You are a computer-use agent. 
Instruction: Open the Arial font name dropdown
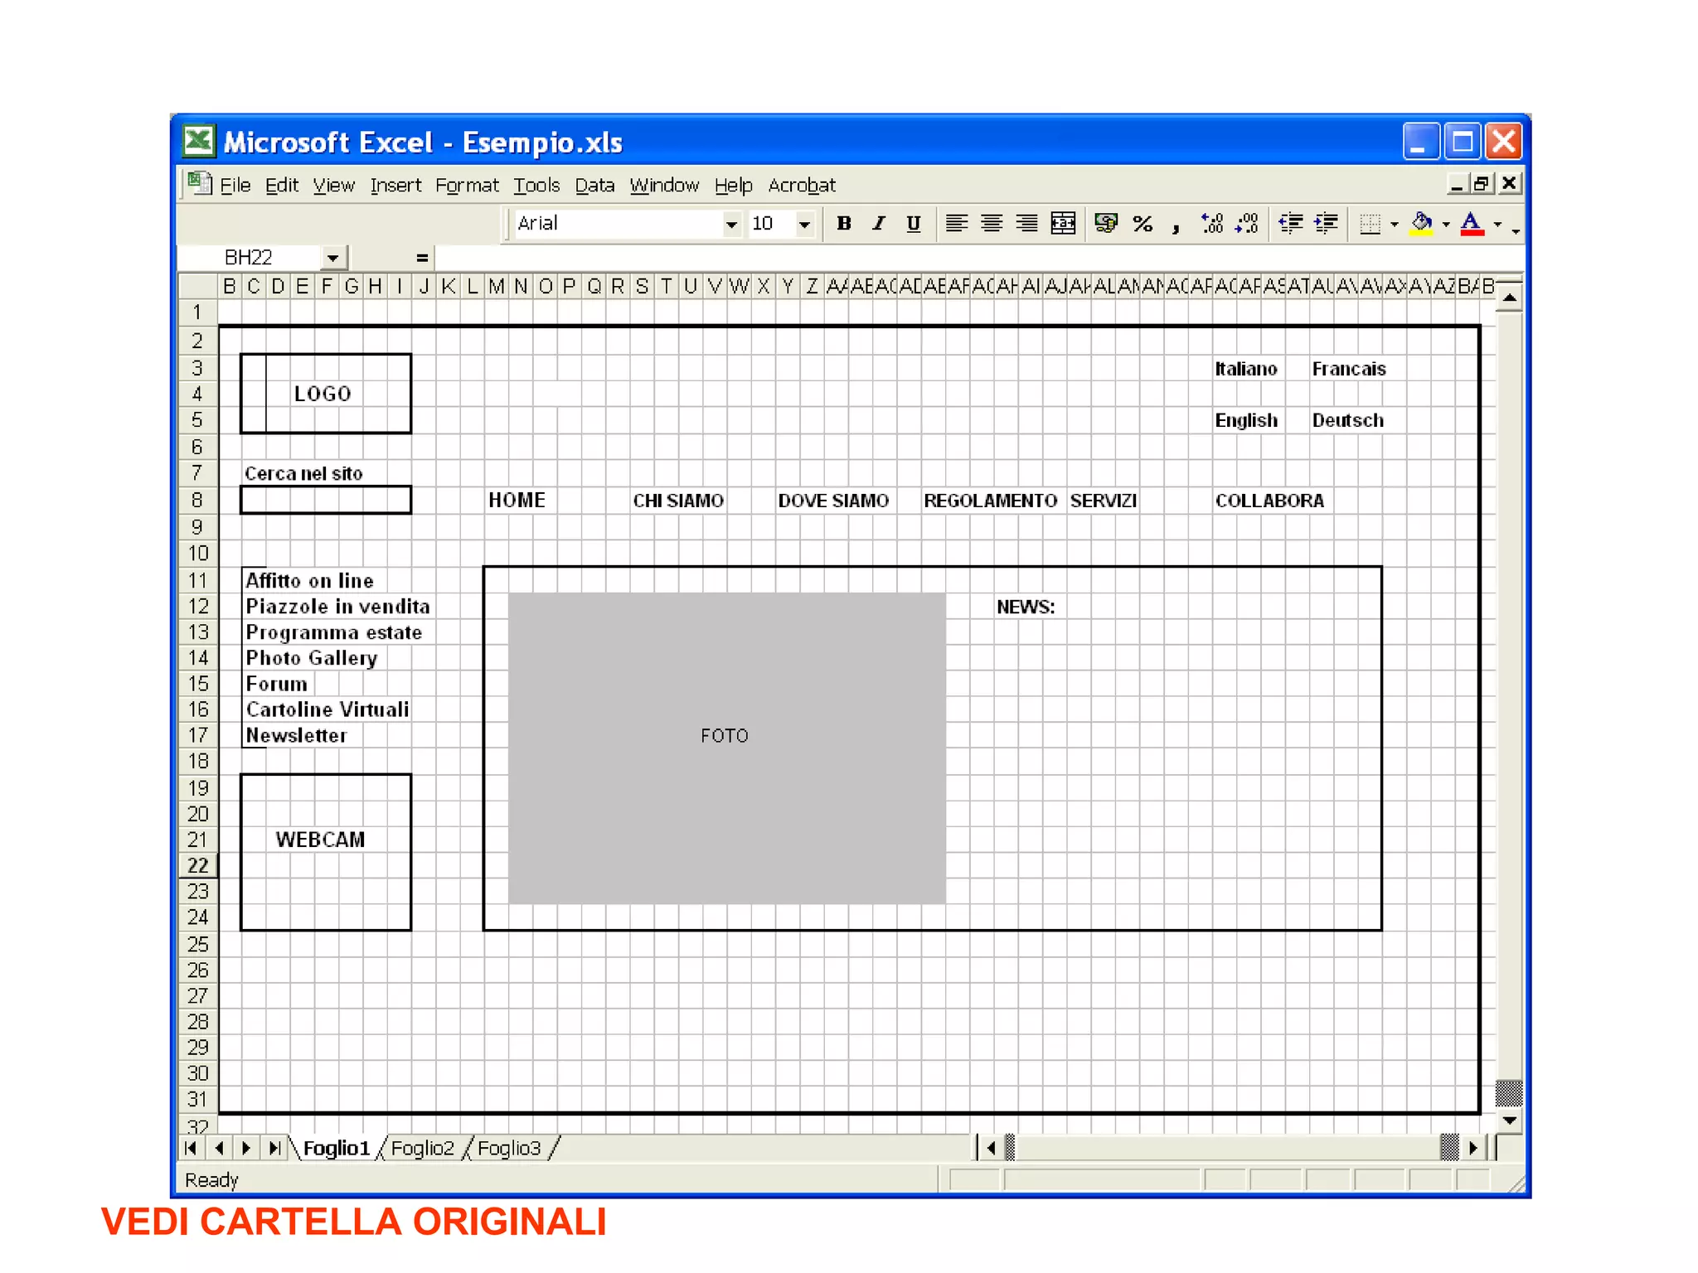pos(730,224)
